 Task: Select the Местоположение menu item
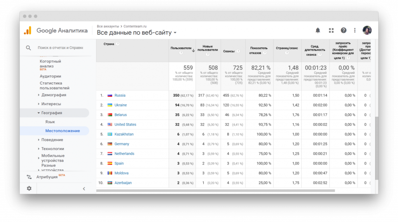click(62, 131)
